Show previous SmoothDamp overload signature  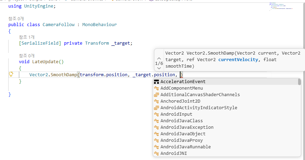coord(159,58)
